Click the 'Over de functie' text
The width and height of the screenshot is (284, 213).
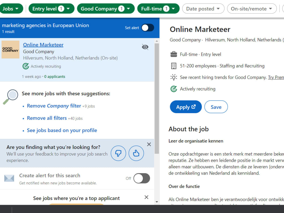click(184, 186)
